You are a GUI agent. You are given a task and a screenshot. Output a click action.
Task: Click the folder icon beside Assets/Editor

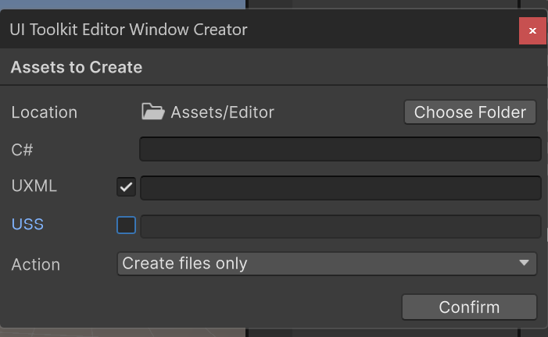pyautogui.click(x=153, y=112)
